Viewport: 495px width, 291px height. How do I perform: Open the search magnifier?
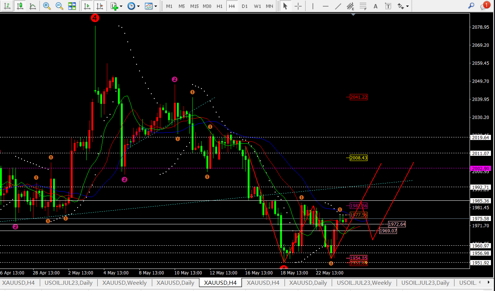point(471,6)
